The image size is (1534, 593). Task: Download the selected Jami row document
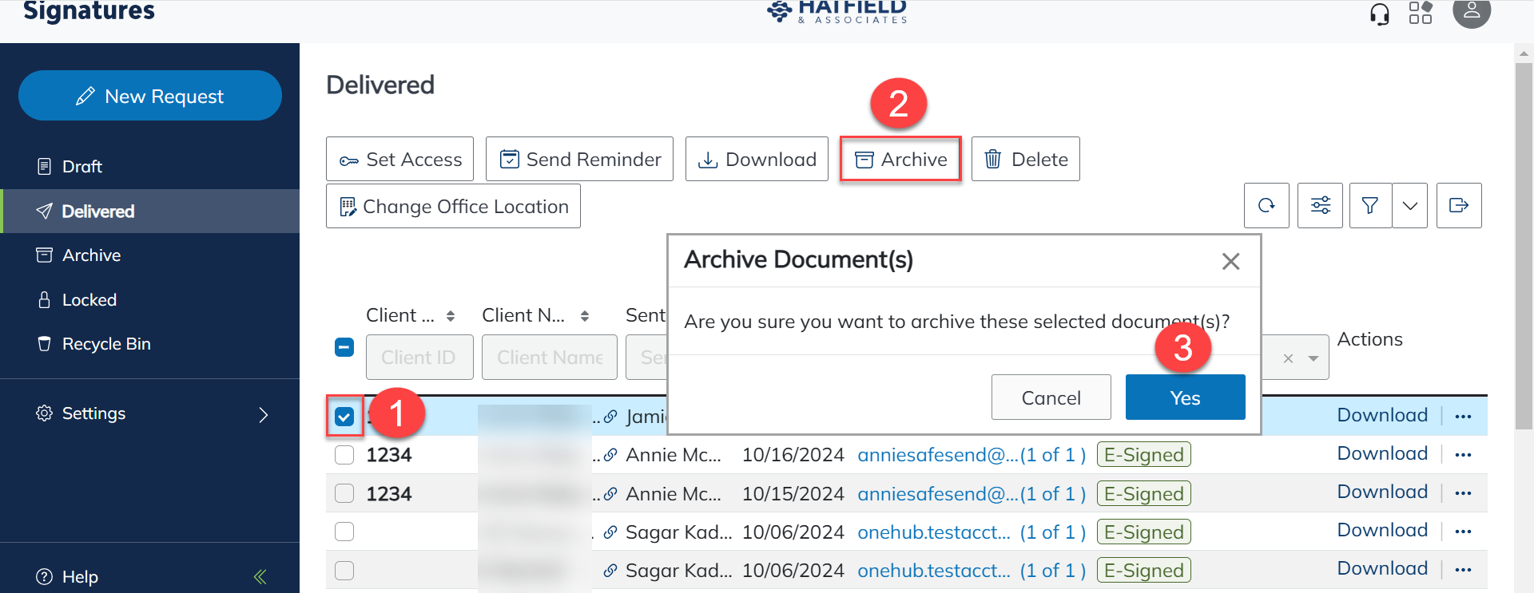point(1382,415)
